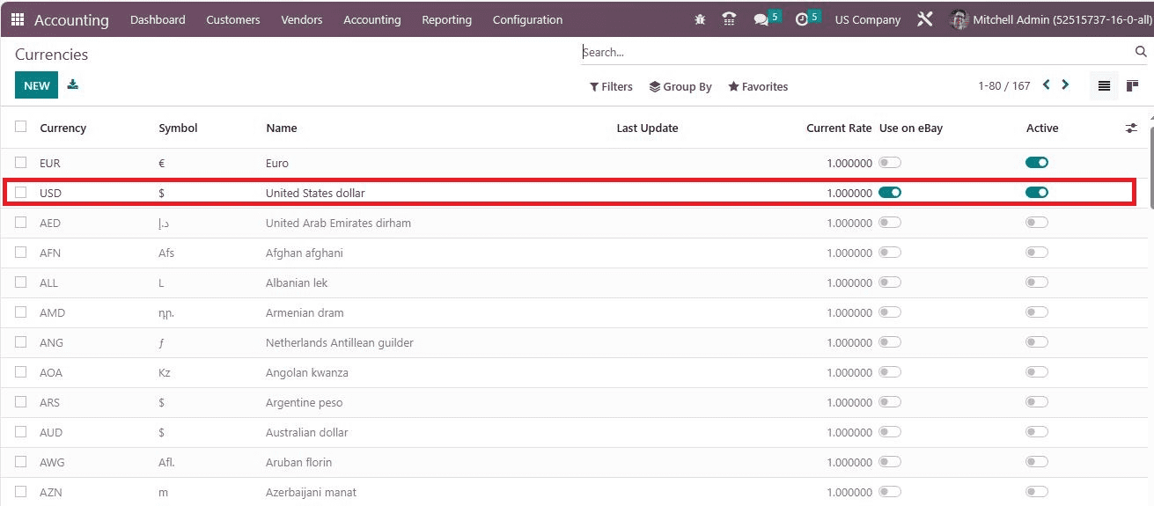Open the Reporting menu
The image size is (1154, 506).
click(x=446, y=19)
